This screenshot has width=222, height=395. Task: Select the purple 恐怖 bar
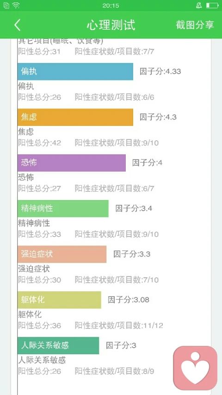72,163
